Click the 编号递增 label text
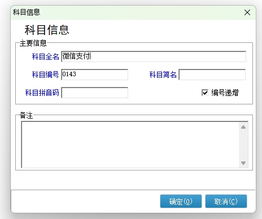The height and width of the screenshot is (219, 262). pyautogui.click(x=225, y=93)
